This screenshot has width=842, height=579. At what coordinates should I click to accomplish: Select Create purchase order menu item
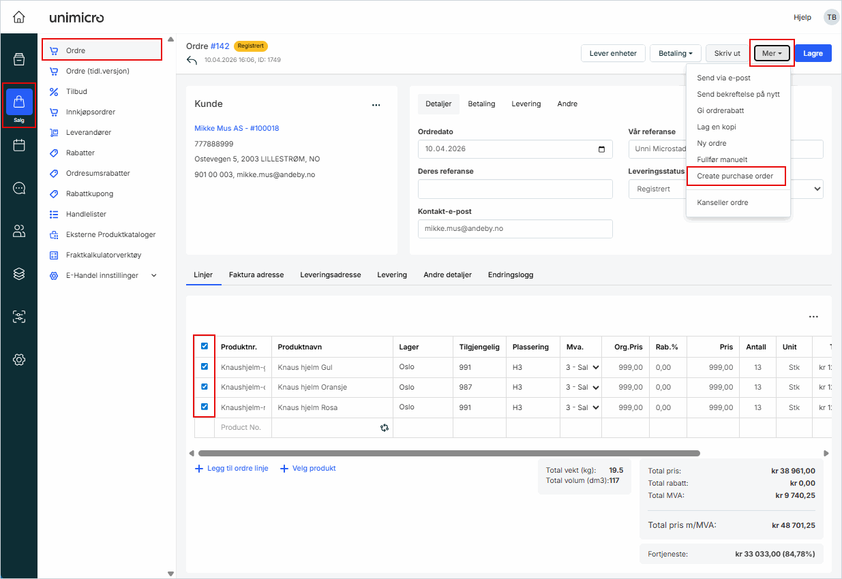[735, 176]
